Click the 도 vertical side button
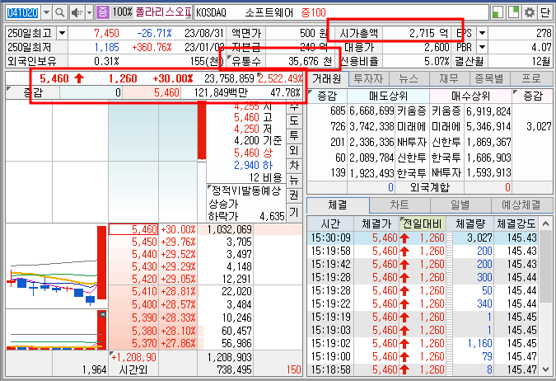This screenshot has width=556, height=381. click(x=294, y=120)
